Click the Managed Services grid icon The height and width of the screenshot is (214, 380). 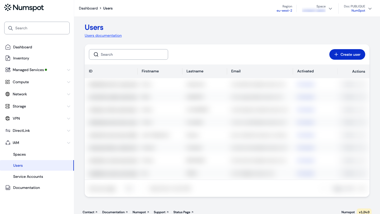(8, 70)
